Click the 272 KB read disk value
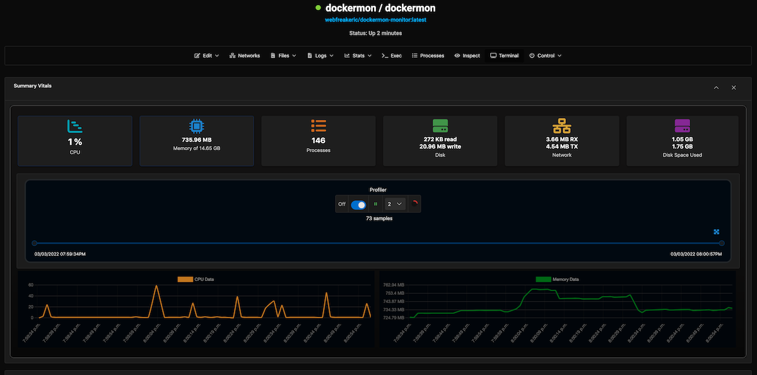Viewport: 757px width, 375px height. point(440,139)
